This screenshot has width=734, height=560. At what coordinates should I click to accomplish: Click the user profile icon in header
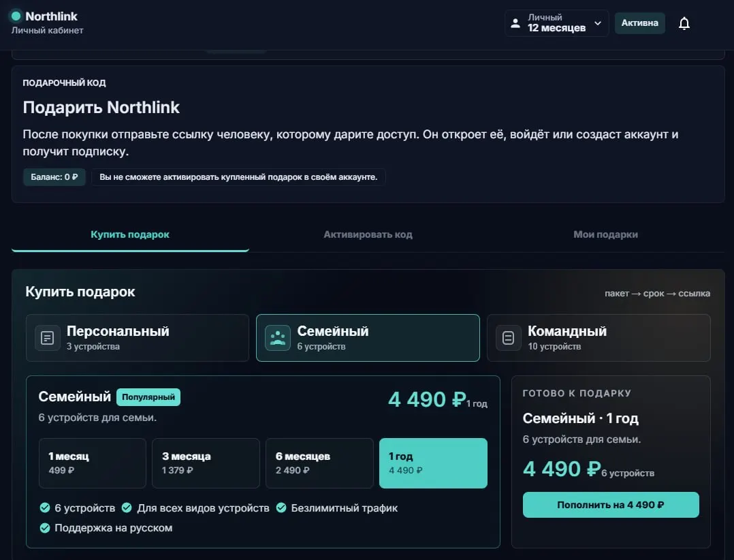click(x=515, y=23)
